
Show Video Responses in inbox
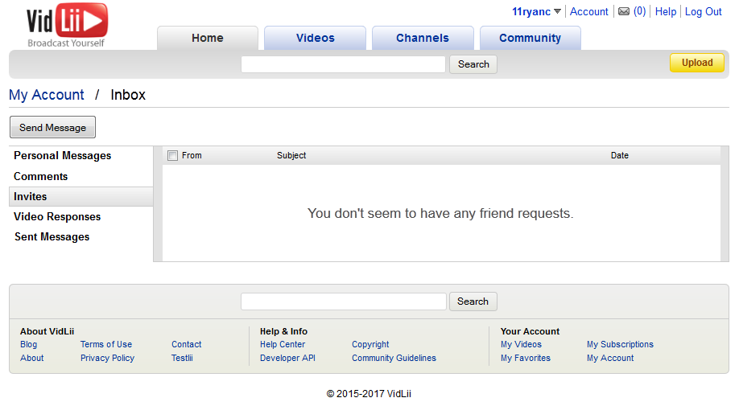57,217
